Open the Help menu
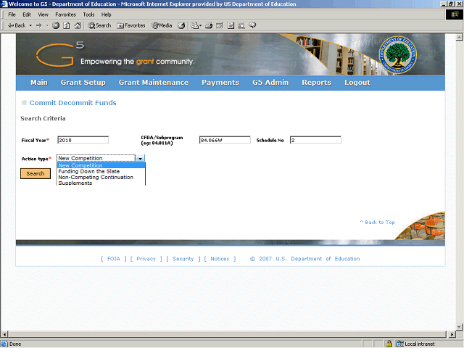Viewport: 464px width, 348px height. [x=107, y=14]
